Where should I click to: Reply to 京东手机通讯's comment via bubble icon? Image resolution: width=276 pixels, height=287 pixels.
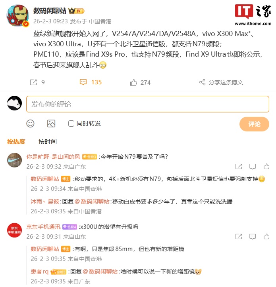[x=253, y=236]
